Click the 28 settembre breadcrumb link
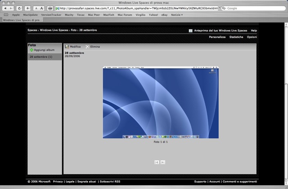Screen dimensions: 288x189 click(x=88, y=30)
